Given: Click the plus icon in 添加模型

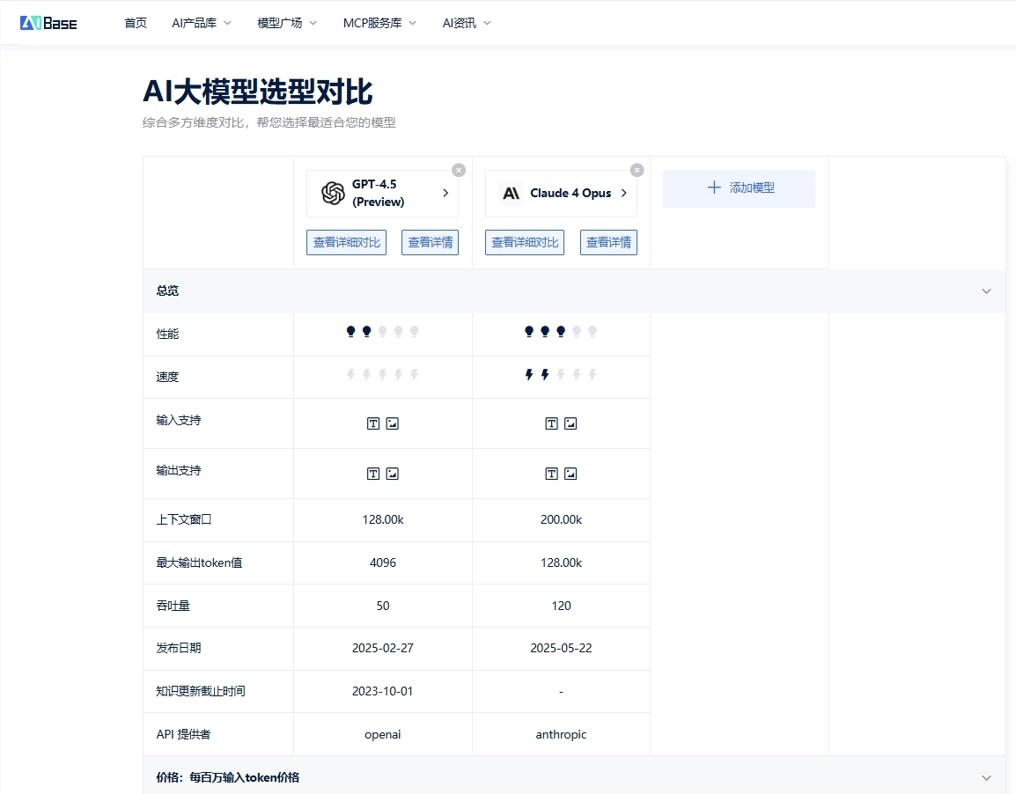Looking at the screenshot, I should click(714, 187).
